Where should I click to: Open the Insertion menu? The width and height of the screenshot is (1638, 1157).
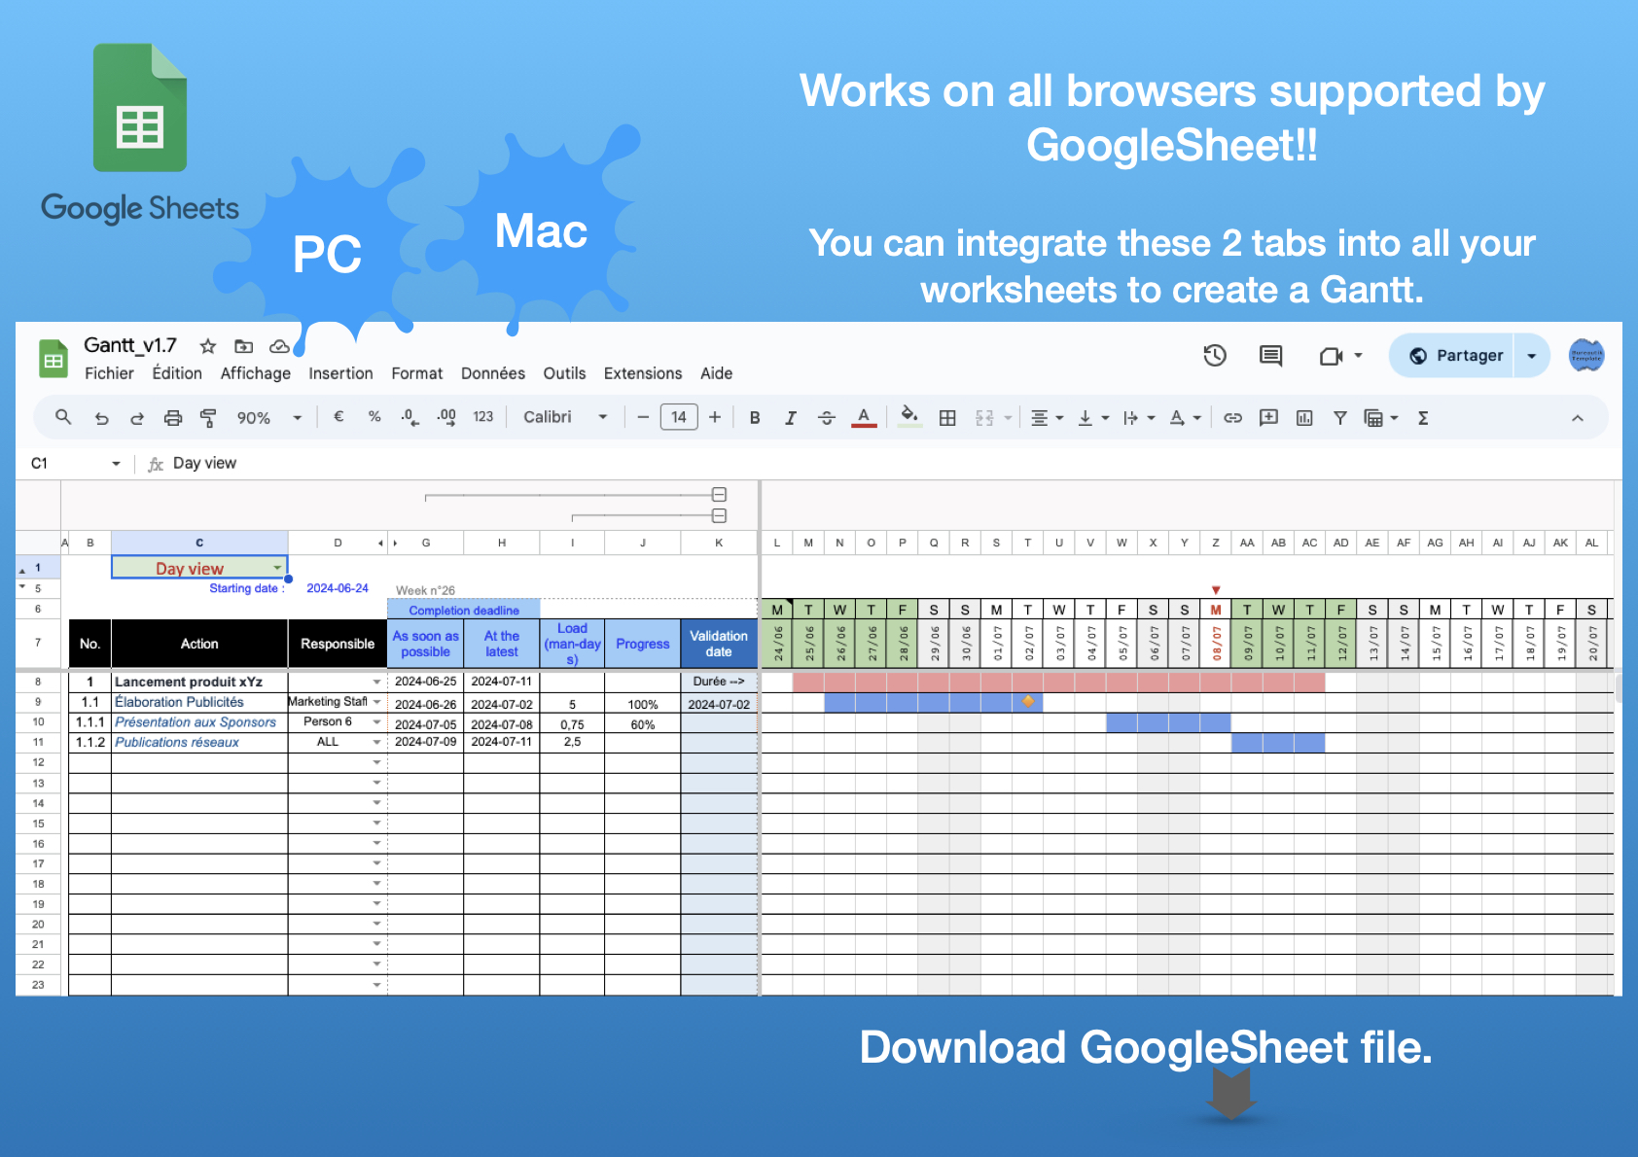coord(340,373)
